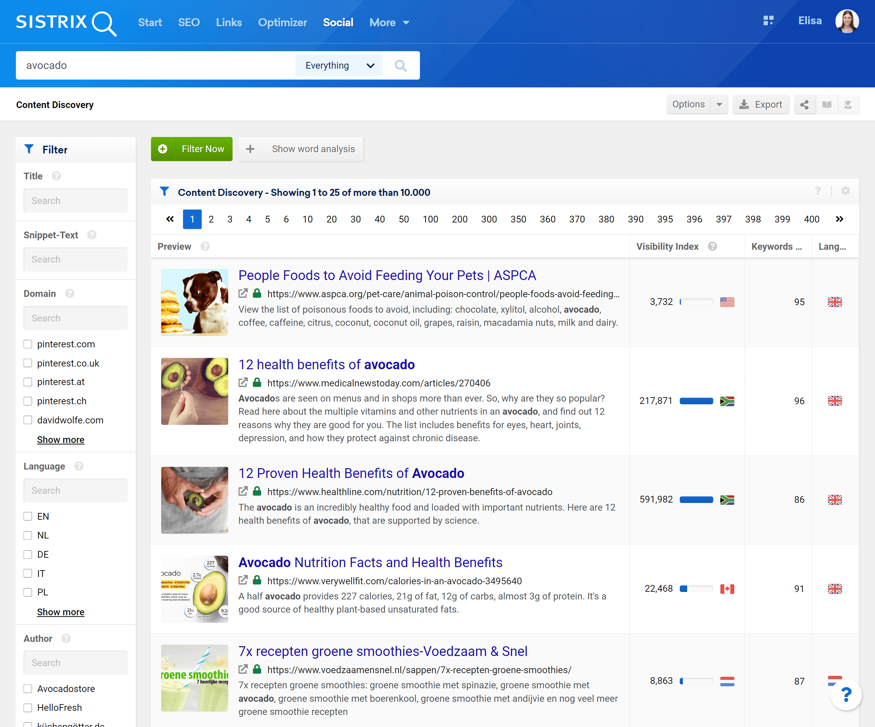Click the Options button
The width and height of the screenshot is (875, 727).
pos(689,105)
